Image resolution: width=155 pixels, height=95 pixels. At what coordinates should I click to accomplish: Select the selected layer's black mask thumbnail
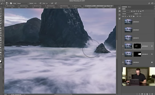pos(137,46)
